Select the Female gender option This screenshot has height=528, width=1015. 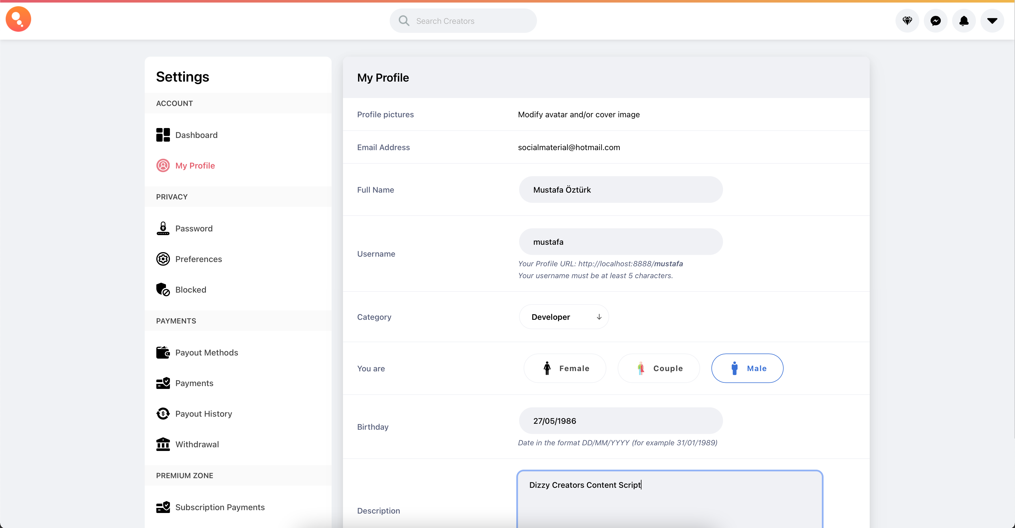tap(565, 368)
